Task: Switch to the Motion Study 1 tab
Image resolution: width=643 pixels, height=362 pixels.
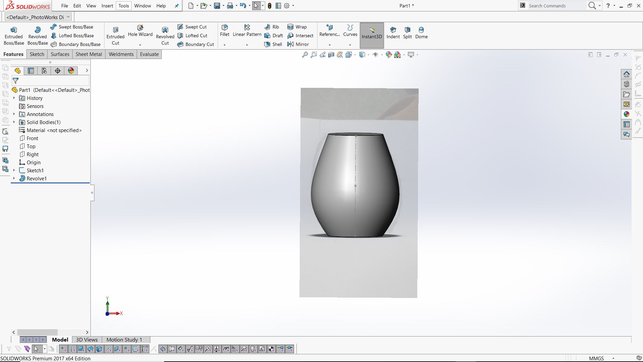Action: [x=124, y=340]
